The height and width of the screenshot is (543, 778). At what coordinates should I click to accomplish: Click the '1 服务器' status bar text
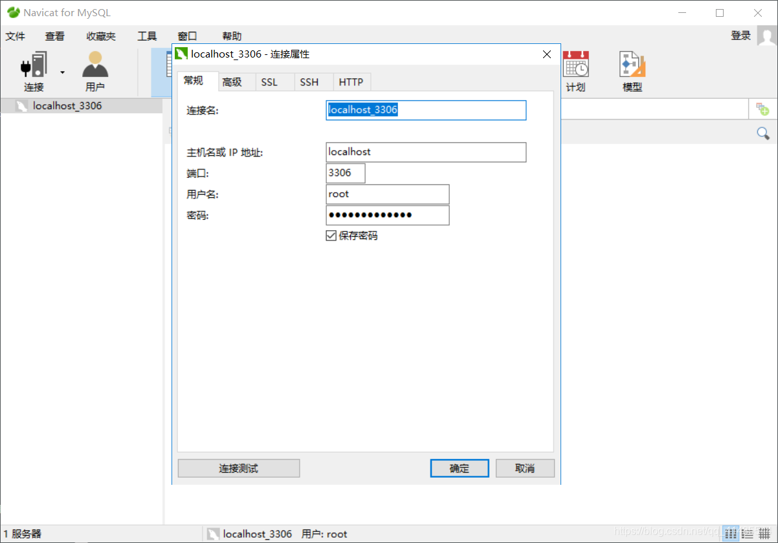(22, 534)
